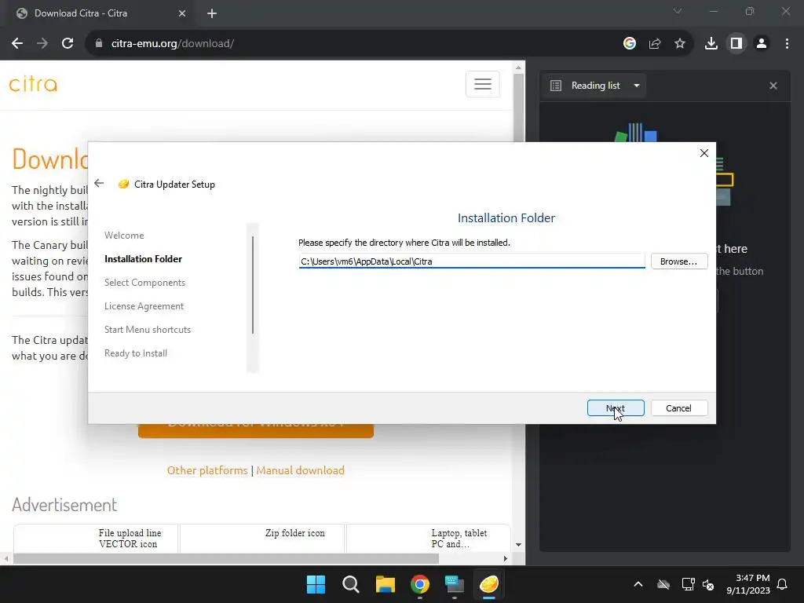The image size is (804, 603).
Task: Open the muted volume tray icon
Action: [x=709, y=584]
